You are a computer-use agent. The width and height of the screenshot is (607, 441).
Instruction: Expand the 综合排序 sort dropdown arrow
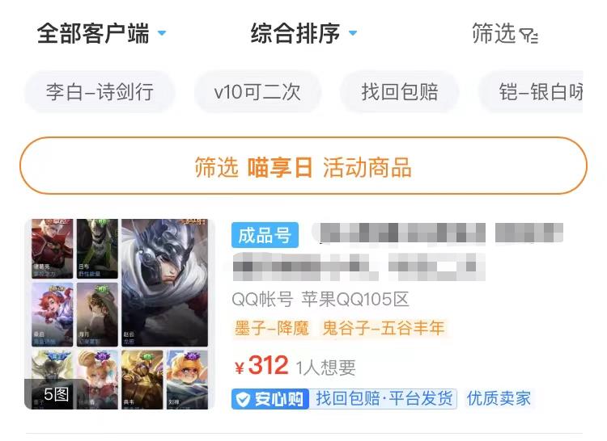tap(353, 33)
